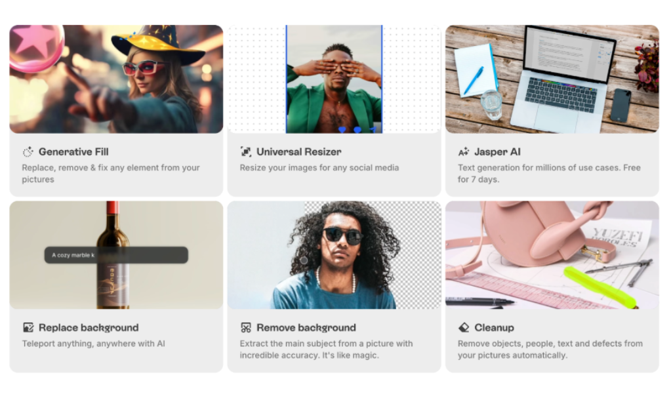Click the Cleanup eraser icon
The image size is (671, 398).
point(464,328)
